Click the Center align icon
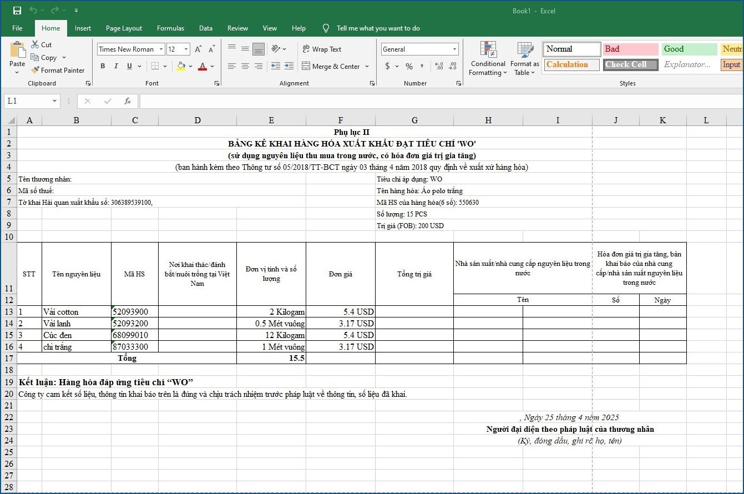 click(245, 66)
